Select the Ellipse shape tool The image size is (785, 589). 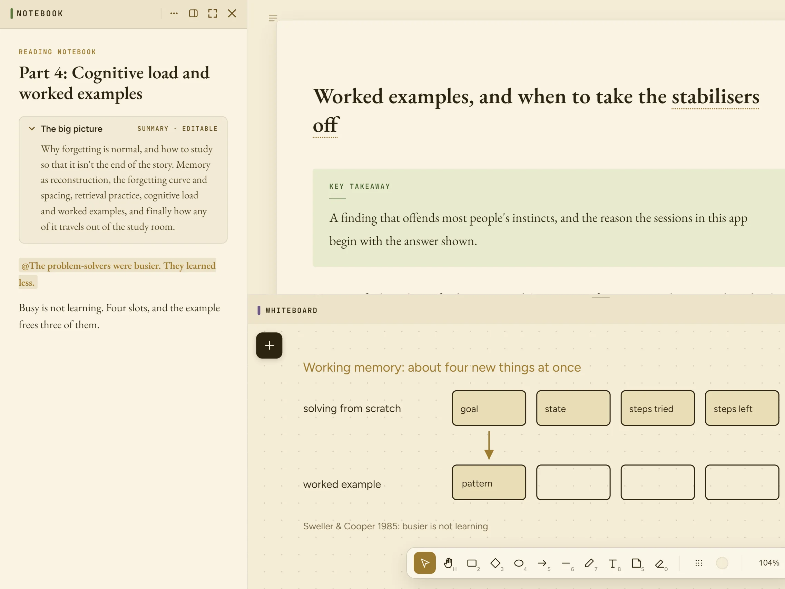click(x=519, y=563)
